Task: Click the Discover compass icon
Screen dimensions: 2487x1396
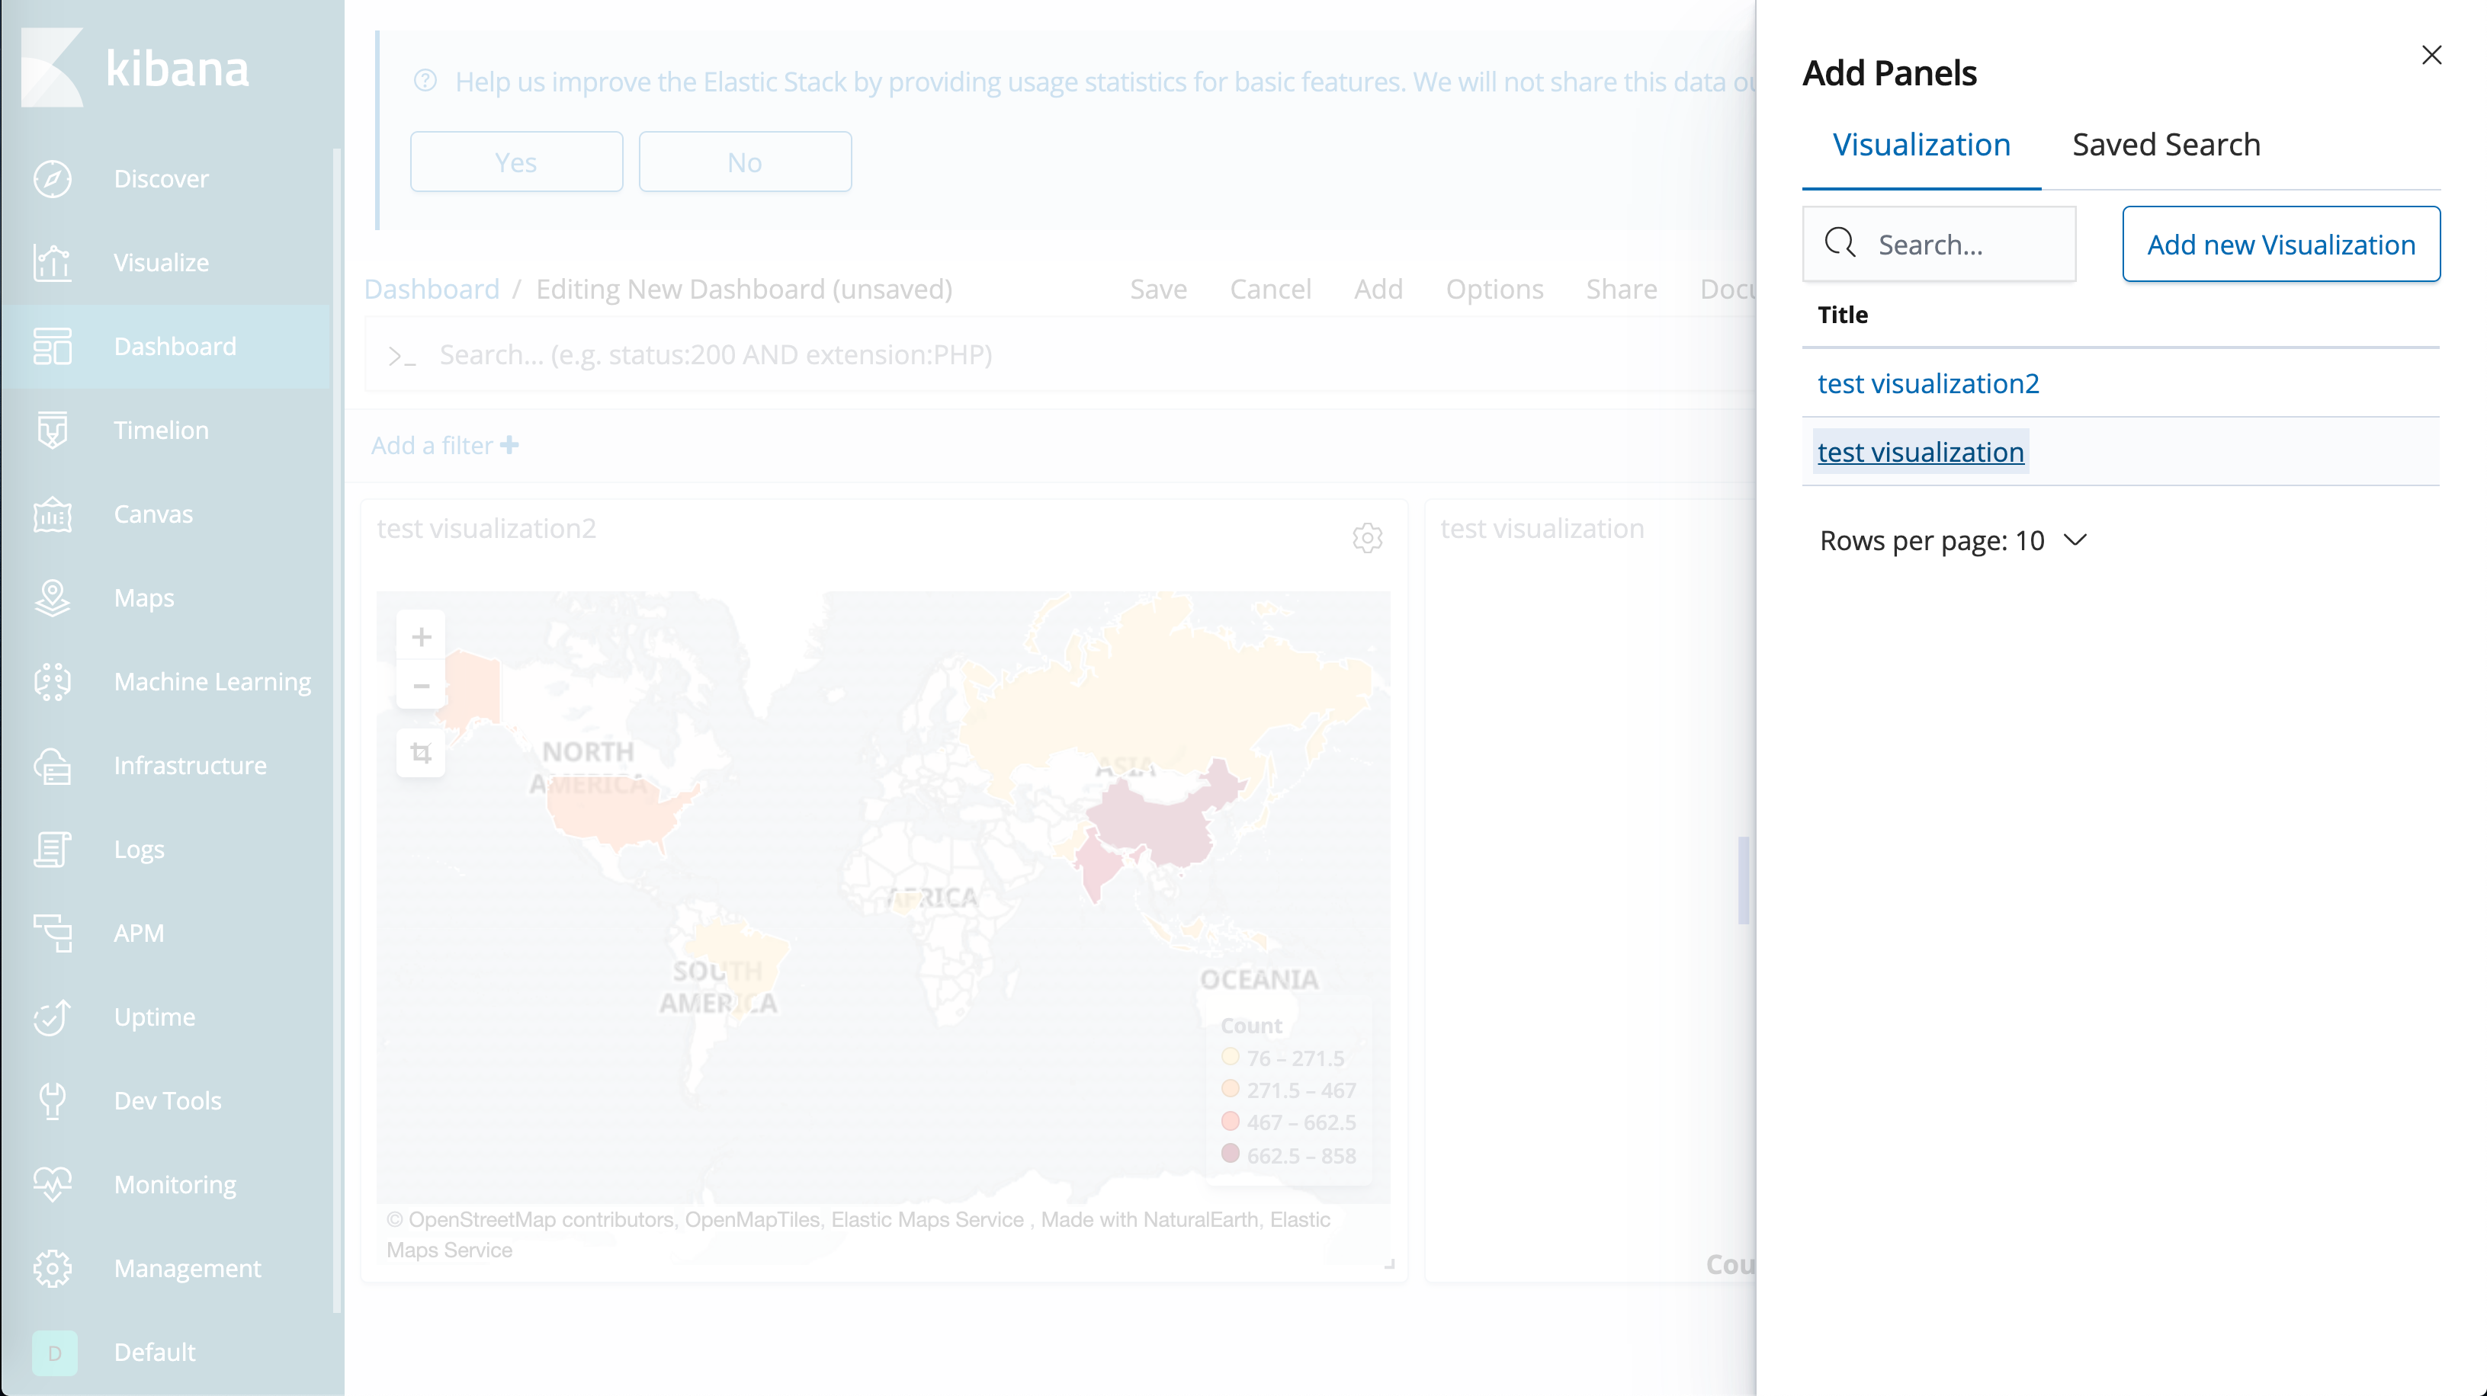Action: [52, 178]
